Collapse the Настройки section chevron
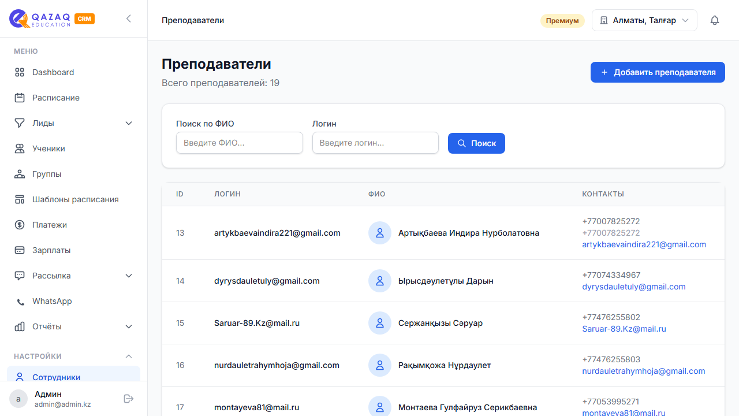Viewport: 739px width, 416px height. pyautogui.click(x=129, y=356)
